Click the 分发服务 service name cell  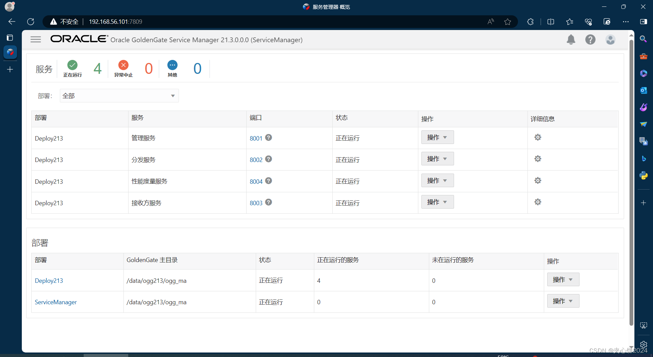pos(144,160)
